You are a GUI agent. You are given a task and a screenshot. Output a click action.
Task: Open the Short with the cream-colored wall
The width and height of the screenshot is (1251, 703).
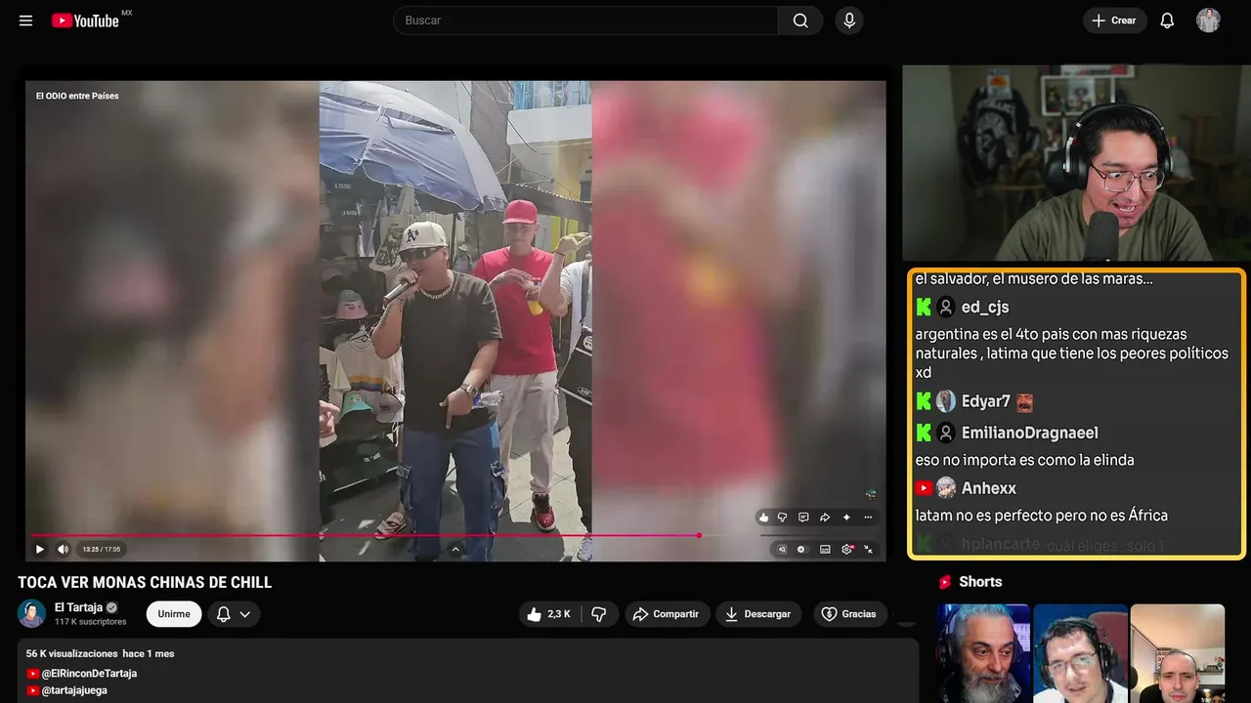[x=1178, y=653]
